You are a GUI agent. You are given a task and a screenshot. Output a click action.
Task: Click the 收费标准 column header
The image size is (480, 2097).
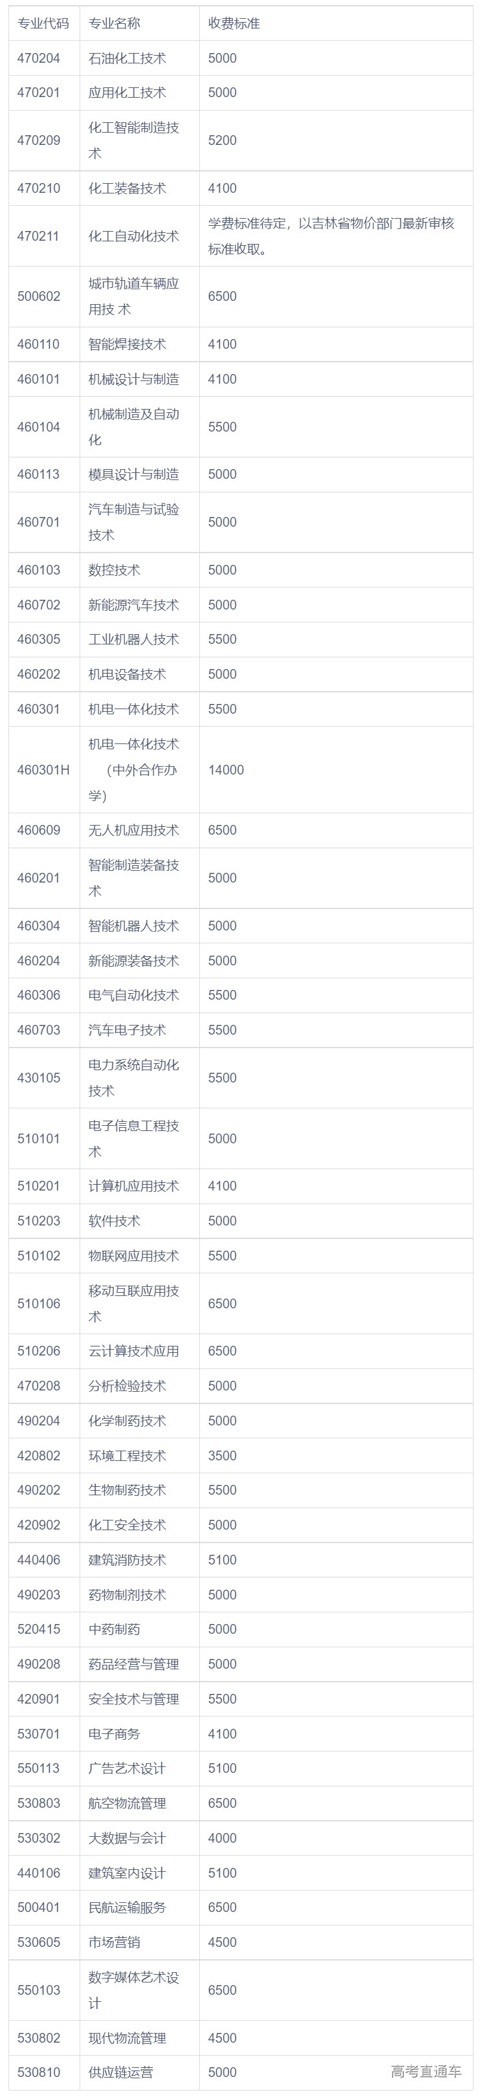click(x=234, y=23)
